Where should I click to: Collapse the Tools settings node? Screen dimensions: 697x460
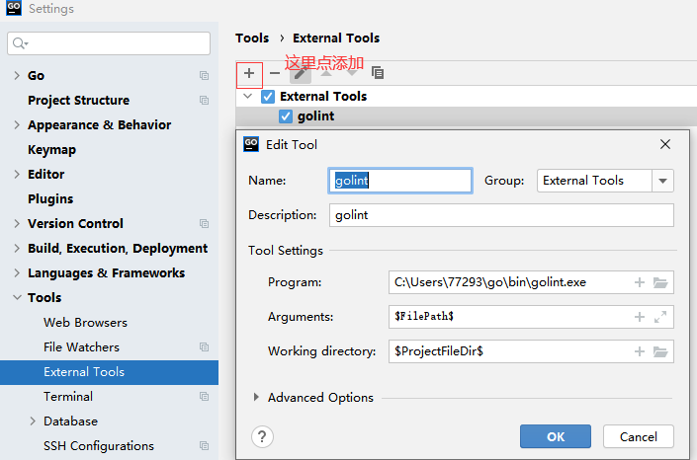17,297
